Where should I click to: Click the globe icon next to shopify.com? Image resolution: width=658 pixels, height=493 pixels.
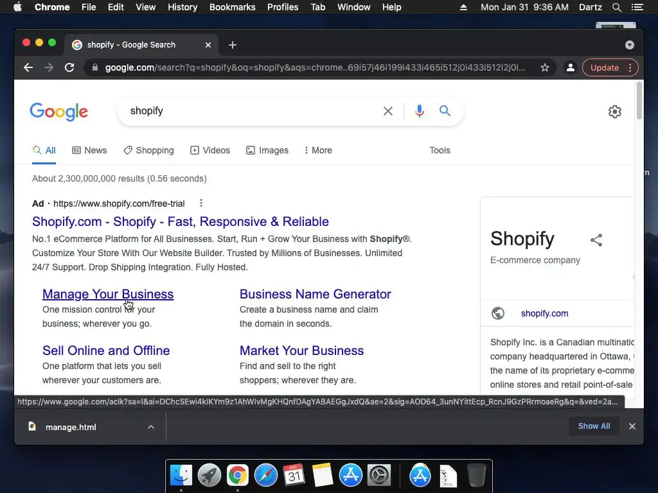point(498,313)
